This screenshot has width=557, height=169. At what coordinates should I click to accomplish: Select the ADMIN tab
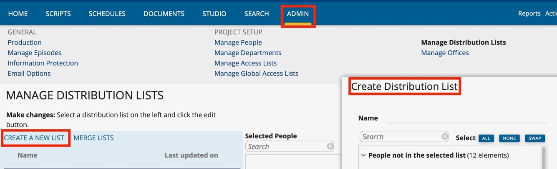[298, 14]
